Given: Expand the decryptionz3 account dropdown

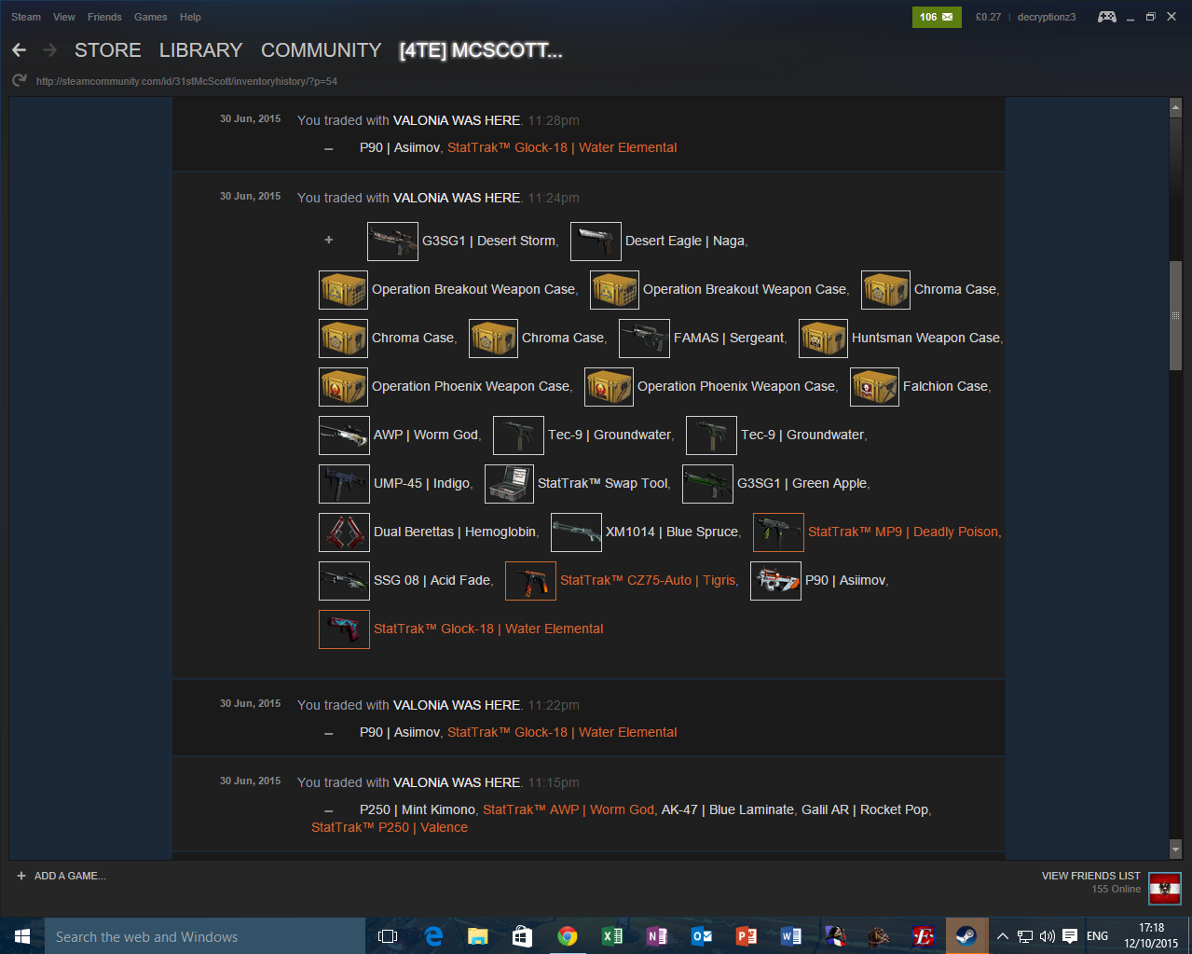Looking at the screenshot, I should [1046, 17].
